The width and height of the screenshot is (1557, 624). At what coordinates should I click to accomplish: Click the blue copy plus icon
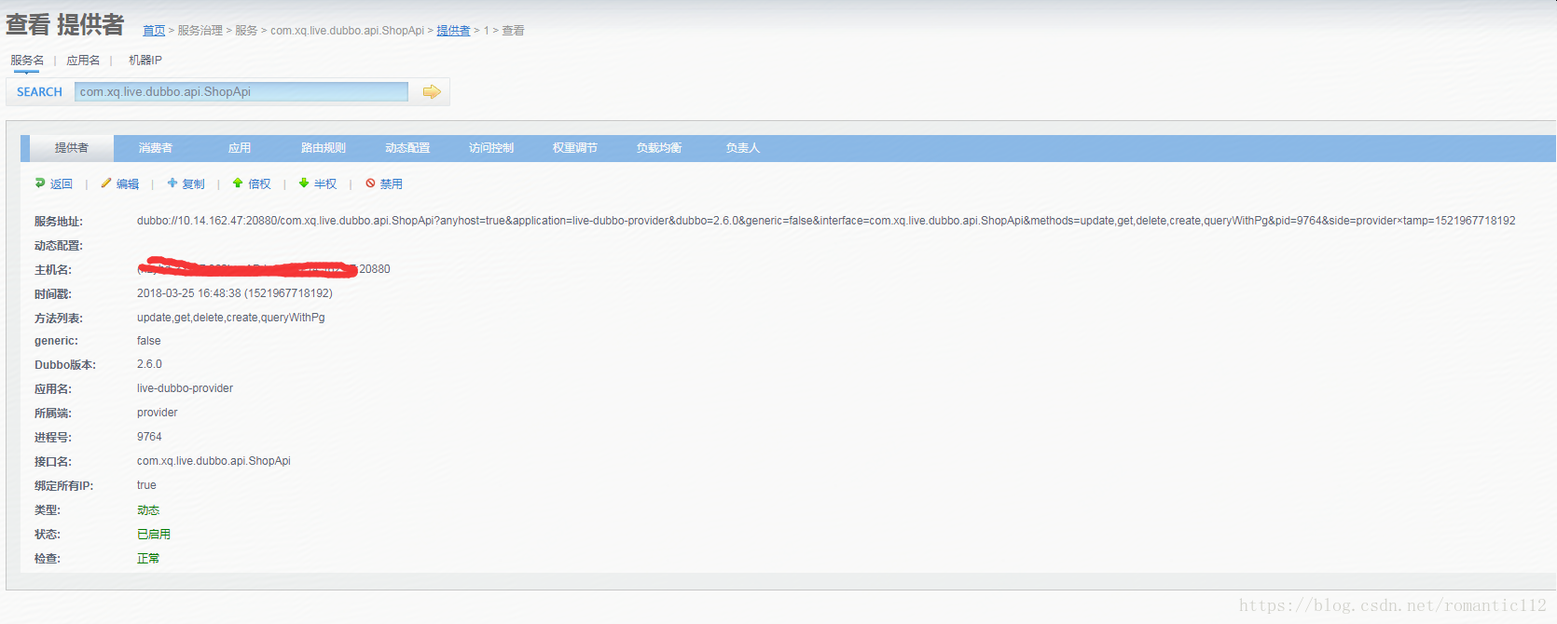tap(172, 183)
